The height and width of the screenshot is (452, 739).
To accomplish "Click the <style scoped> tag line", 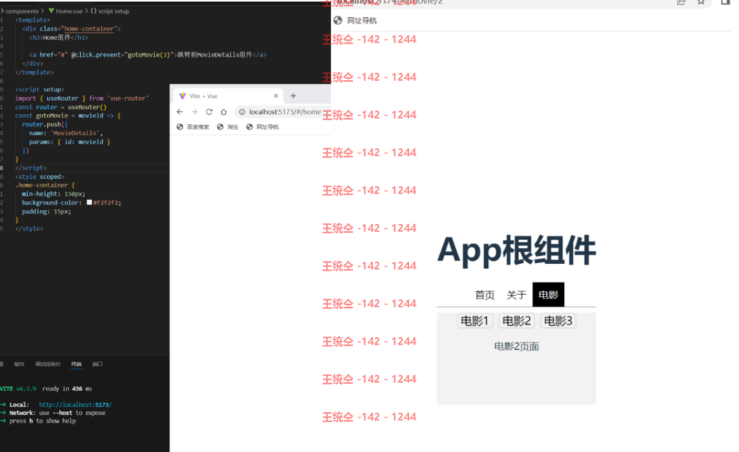I will coord(40,177).
